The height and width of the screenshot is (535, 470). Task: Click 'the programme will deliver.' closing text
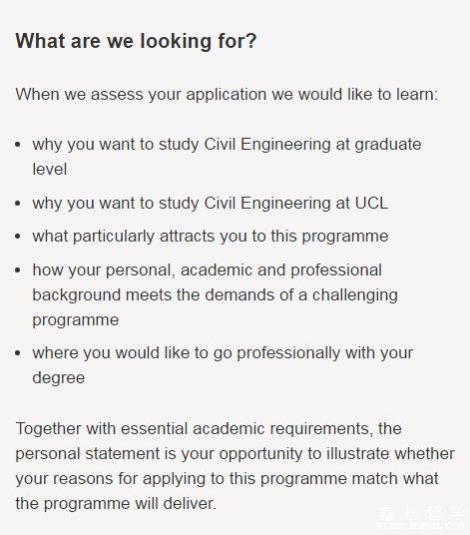(116, 504)
